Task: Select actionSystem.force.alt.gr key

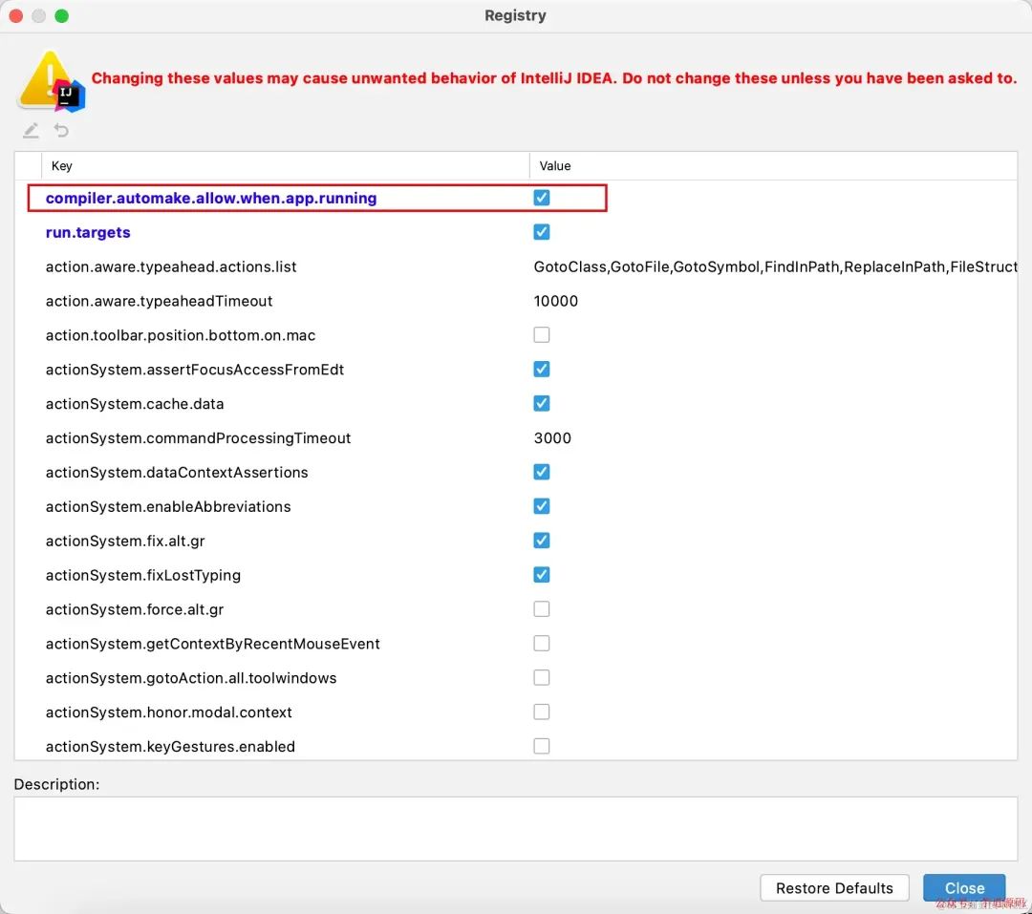Action: [135, 608]
